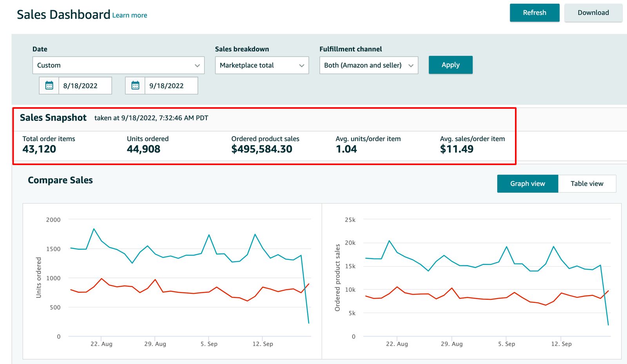
Task: Click the Download button
Action: pos(593,13)
